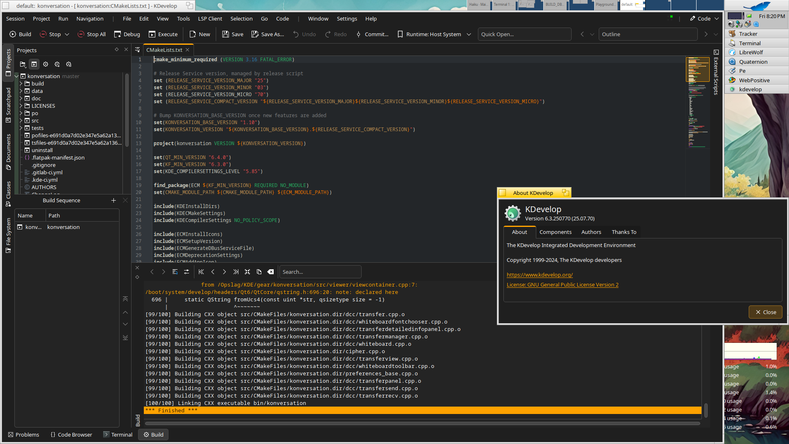Open Code Browser tool view
Screen dimensions: 789x444
[x=71, y=435]
